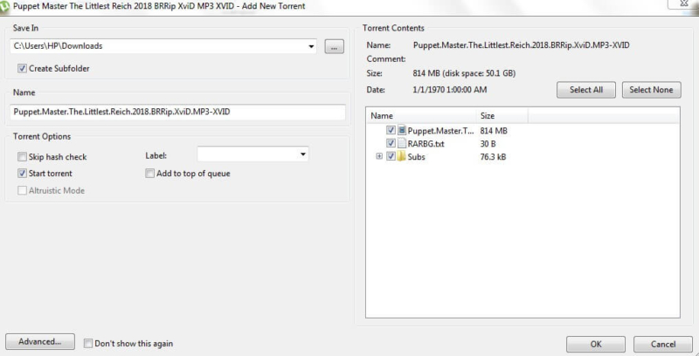The image size is (699, 356).
Task: Open the Advanced... settings
Action: (x=40, y=342)
